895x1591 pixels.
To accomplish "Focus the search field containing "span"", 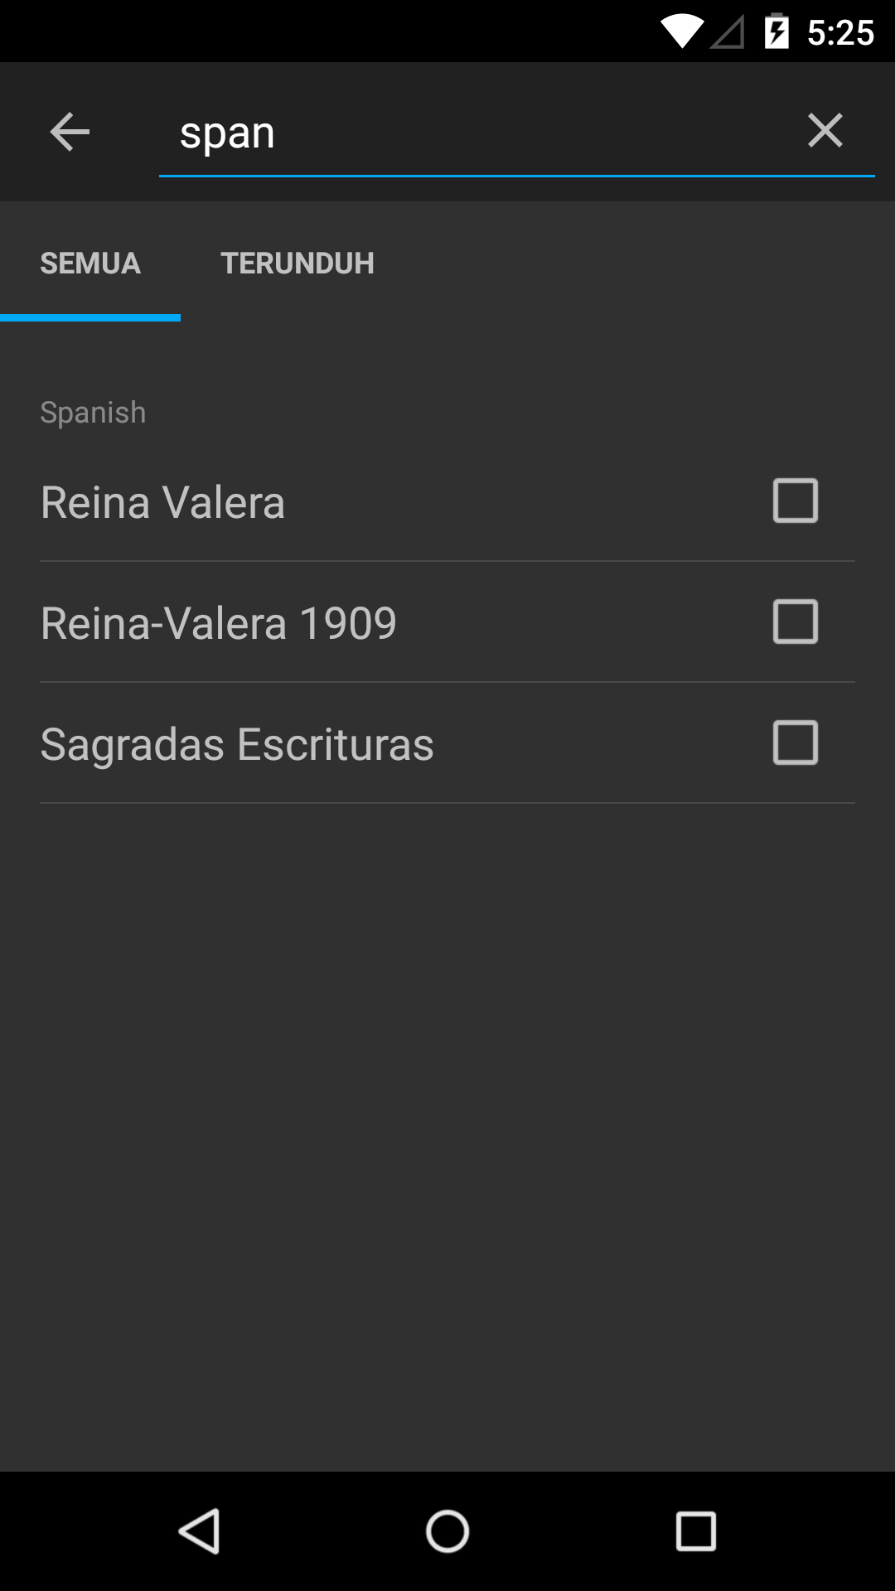I will pyautogui.click(x=472, y=133).
